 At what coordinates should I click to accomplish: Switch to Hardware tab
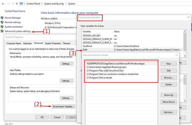pos(27,43)
